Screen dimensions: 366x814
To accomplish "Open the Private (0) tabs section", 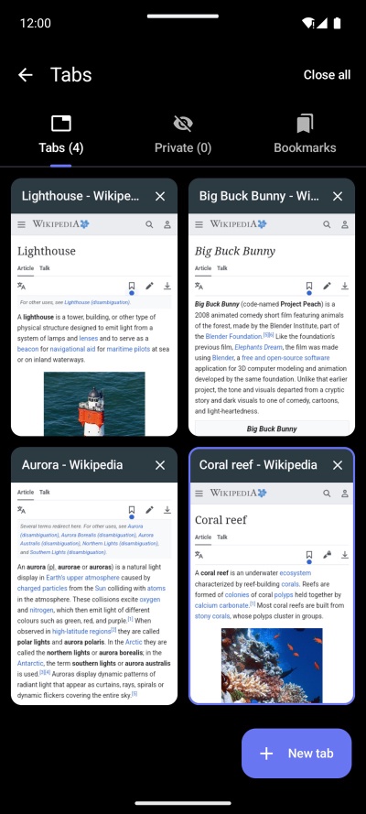I will tap(183, 135).
